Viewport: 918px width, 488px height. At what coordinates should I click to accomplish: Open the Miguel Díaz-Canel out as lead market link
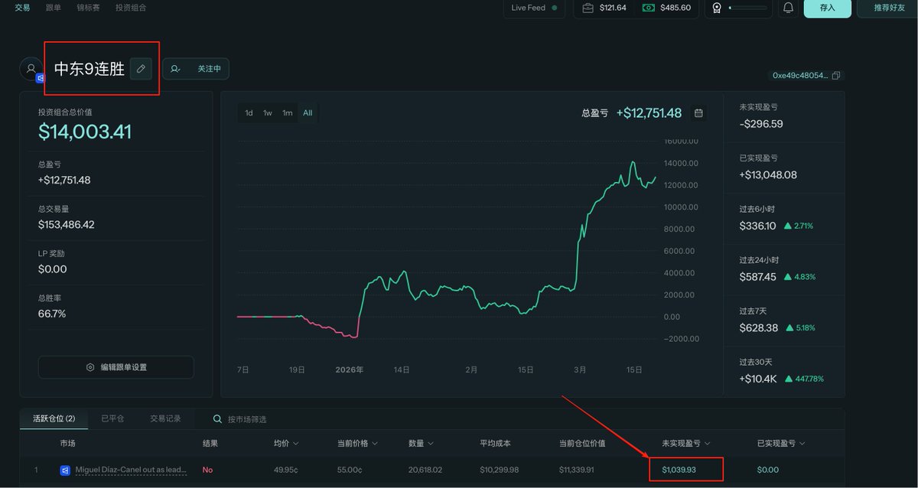coord(131,470)
